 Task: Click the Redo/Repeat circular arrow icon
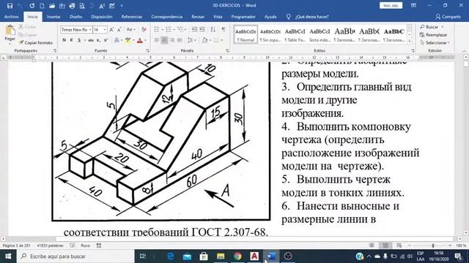(x=32, y=6)
